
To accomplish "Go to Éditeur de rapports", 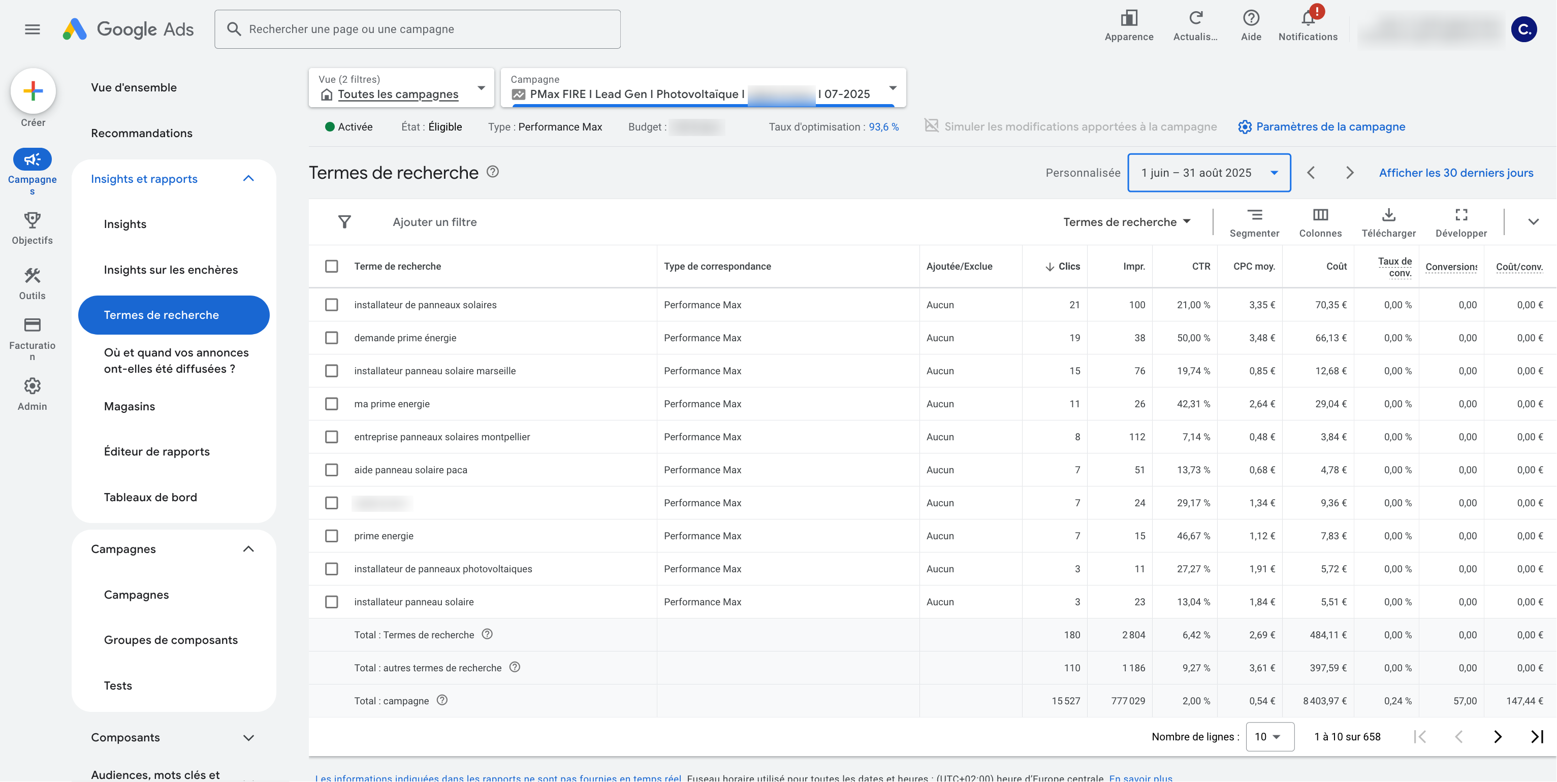I will (x=156, y=451).
